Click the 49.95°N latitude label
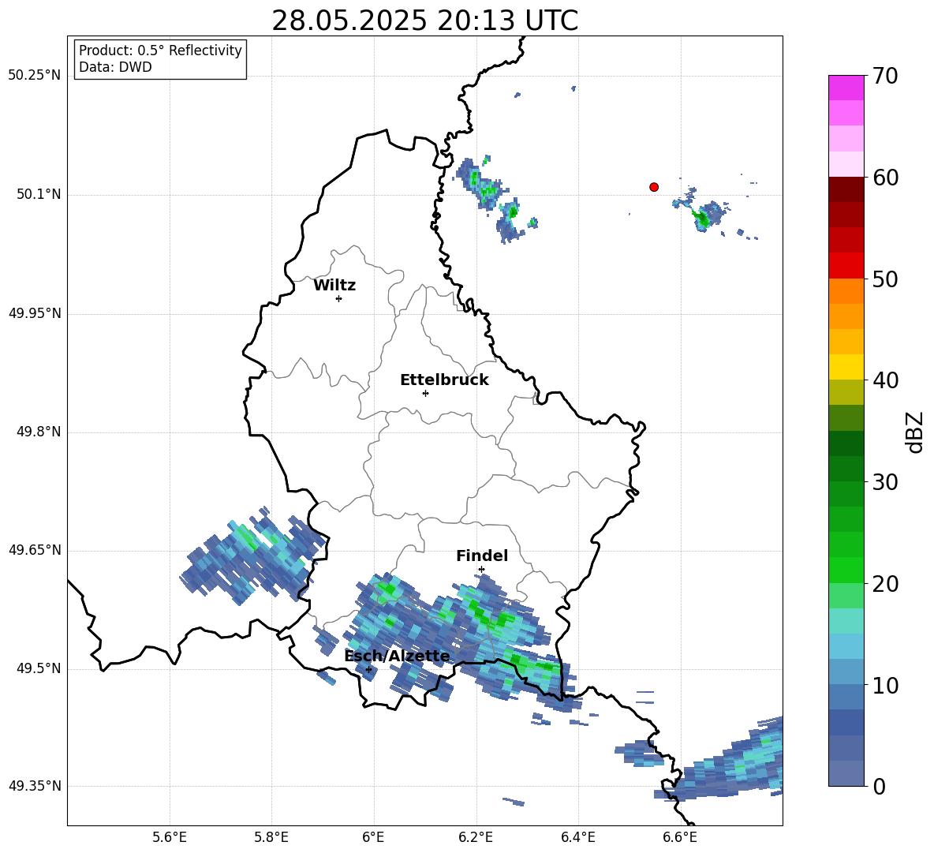 pos(35,313)
